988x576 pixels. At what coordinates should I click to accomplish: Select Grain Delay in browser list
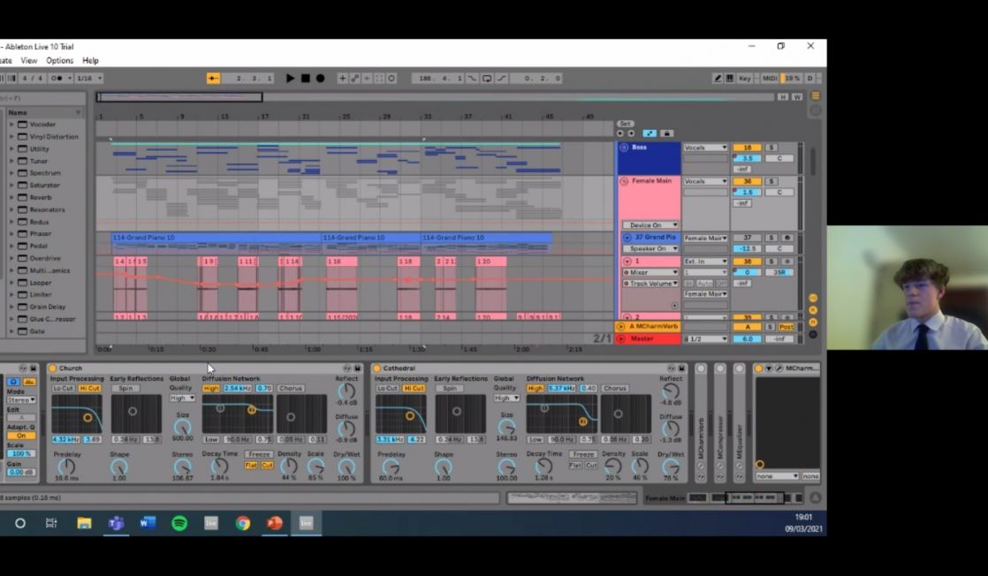[47, 307]
